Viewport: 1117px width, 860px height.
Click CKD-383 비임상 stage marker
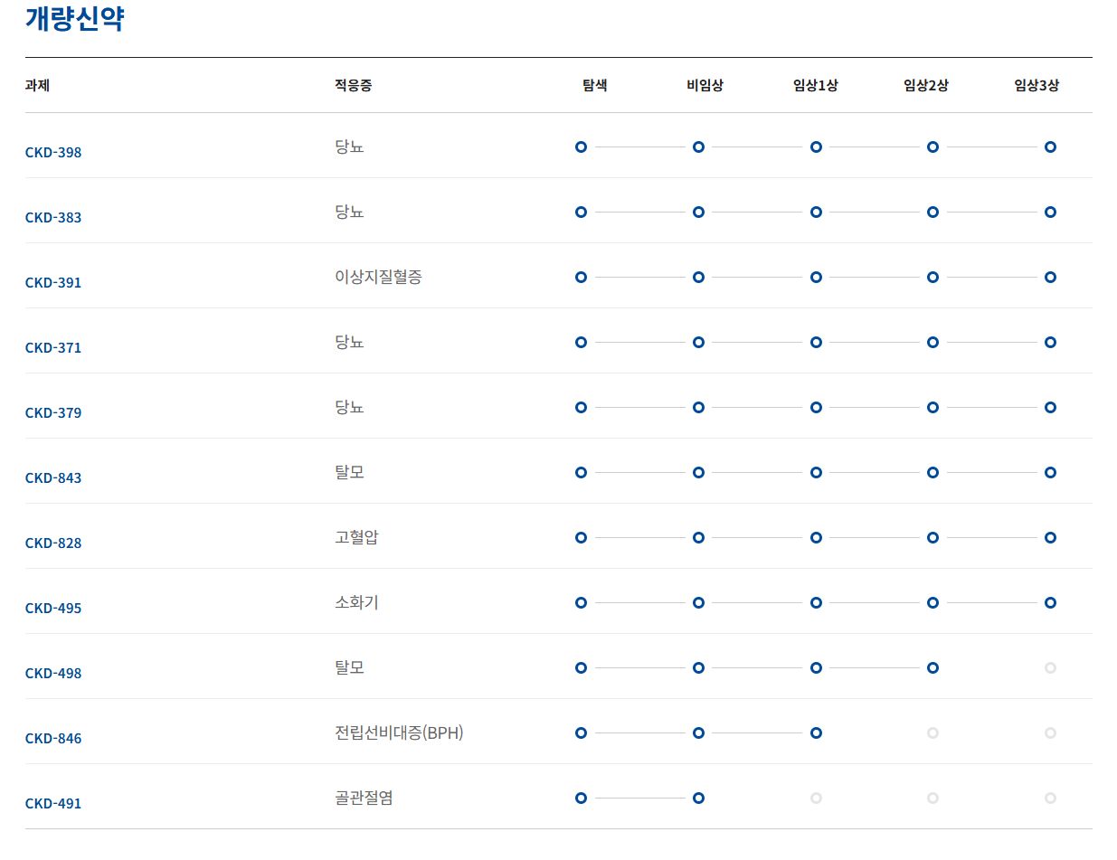tap(698, 212)
